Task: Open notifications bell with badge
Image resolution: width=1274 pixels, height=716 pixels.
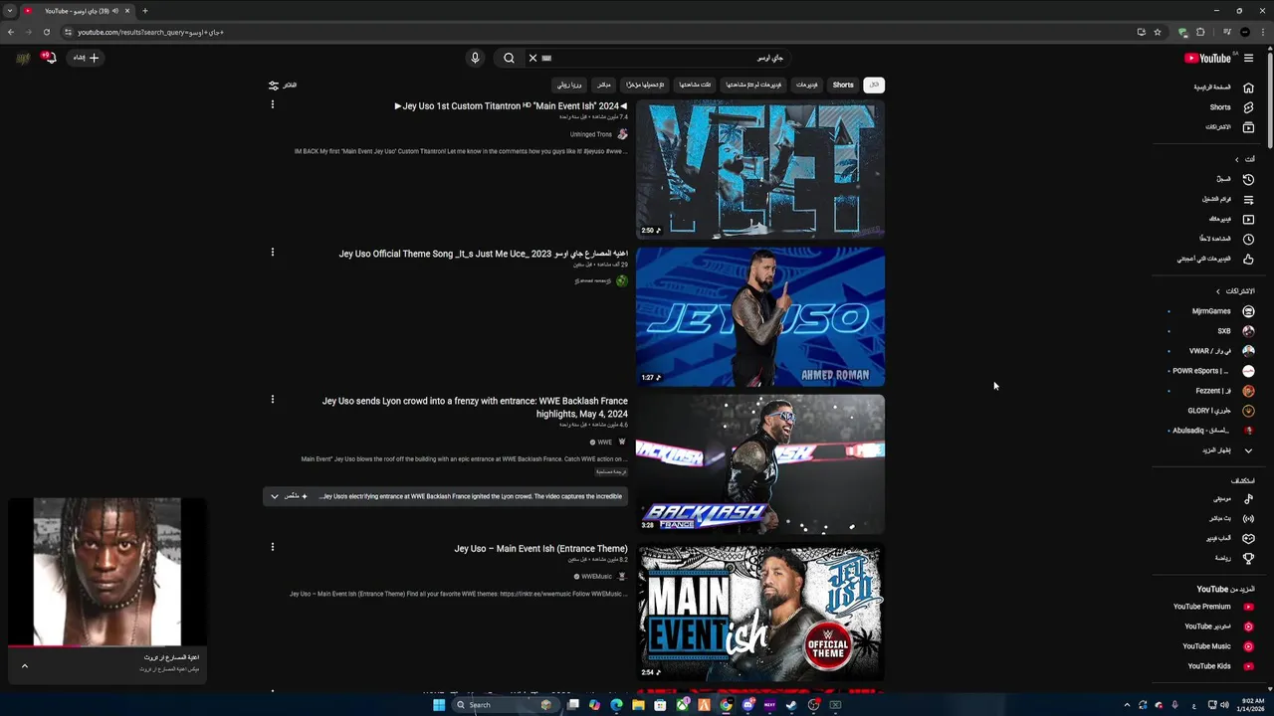Action: pos(49,58)
